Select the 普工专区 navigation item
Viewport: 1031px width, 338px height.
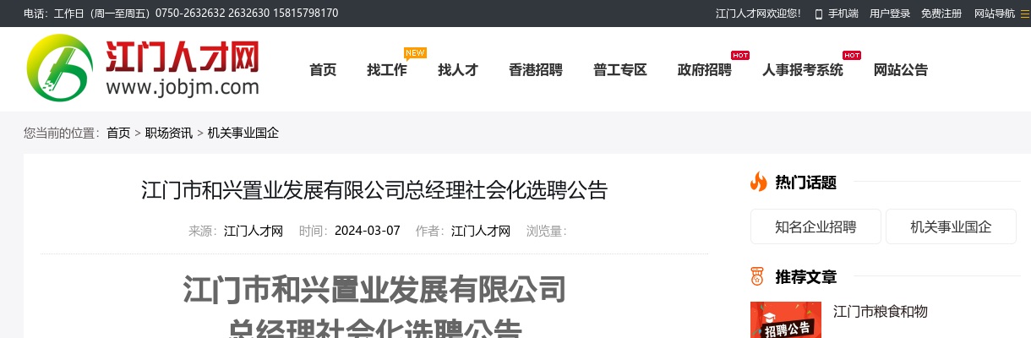click(620, 70)
